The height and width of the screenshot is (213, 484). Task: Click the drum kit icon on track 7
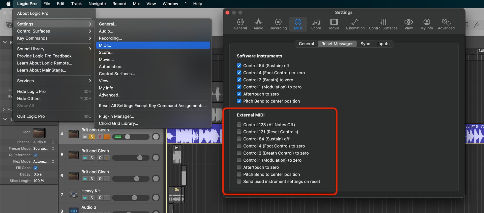click(74, 195)
